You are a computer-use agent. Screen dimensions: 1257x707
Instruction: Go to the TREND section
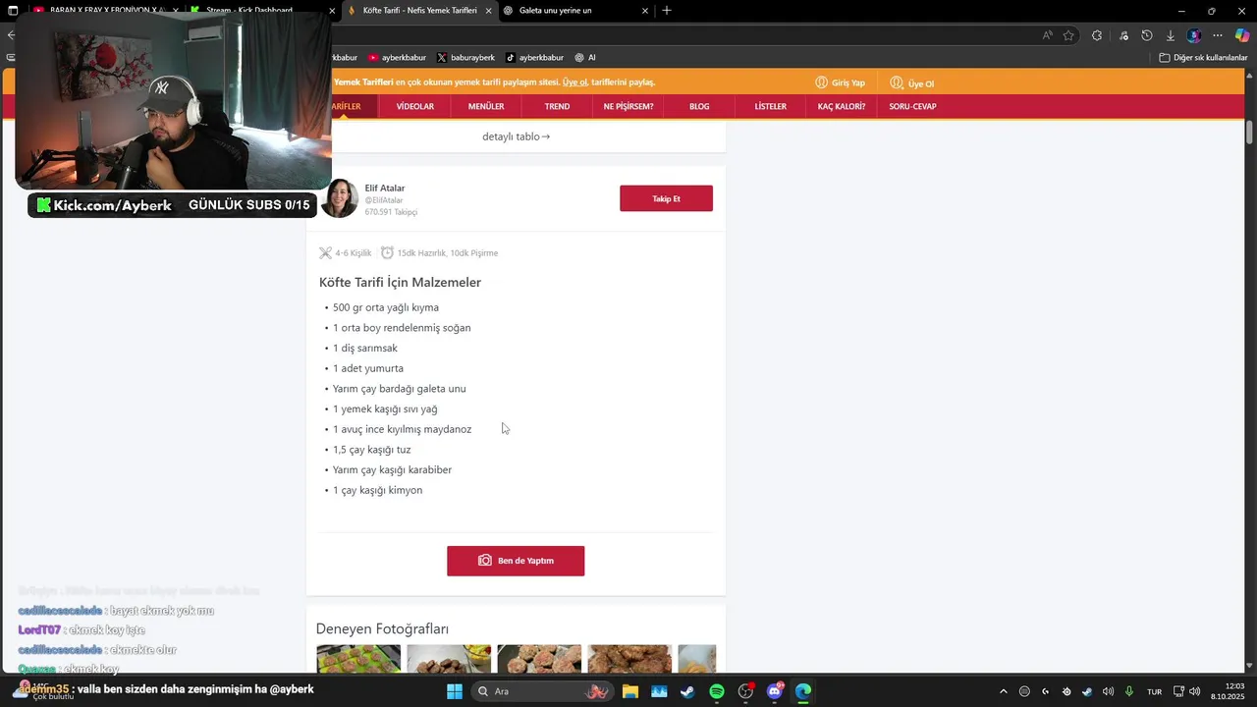[x=557, y=106]
